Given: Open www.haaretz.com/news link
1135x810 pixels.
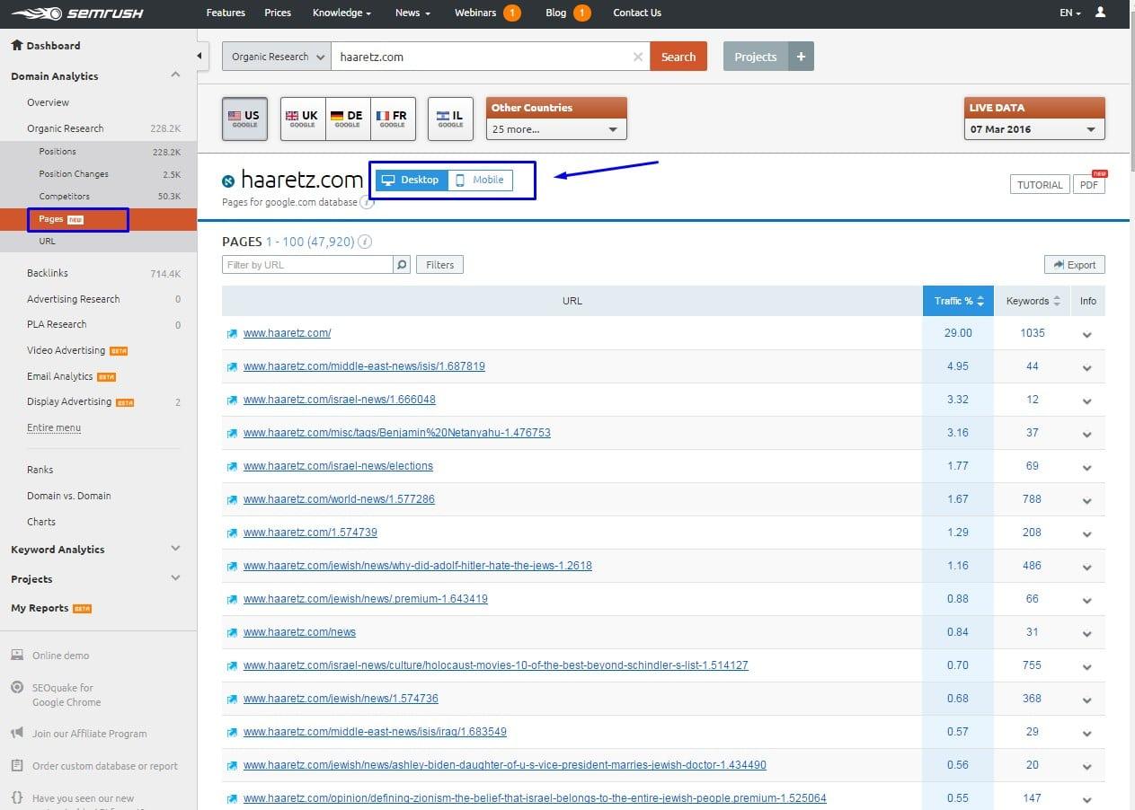Looking at the screenshot, I should (x=299, y=632).
